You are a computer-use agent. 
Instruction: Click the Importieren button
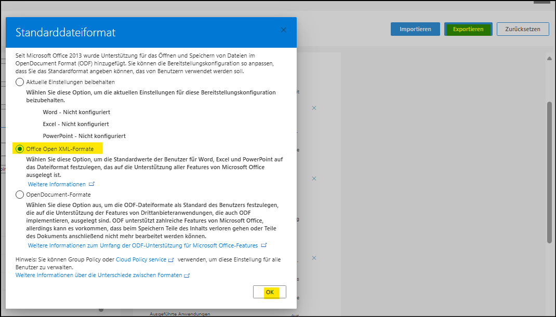pos(415,29)
